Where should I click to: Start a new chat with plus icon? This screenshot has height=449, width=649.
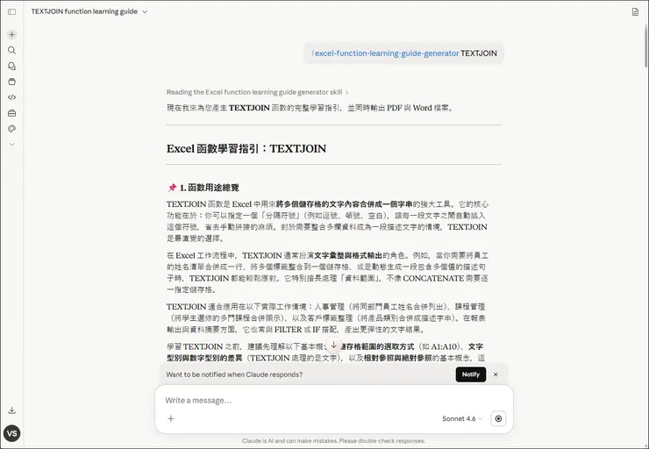tap(12, 35)
